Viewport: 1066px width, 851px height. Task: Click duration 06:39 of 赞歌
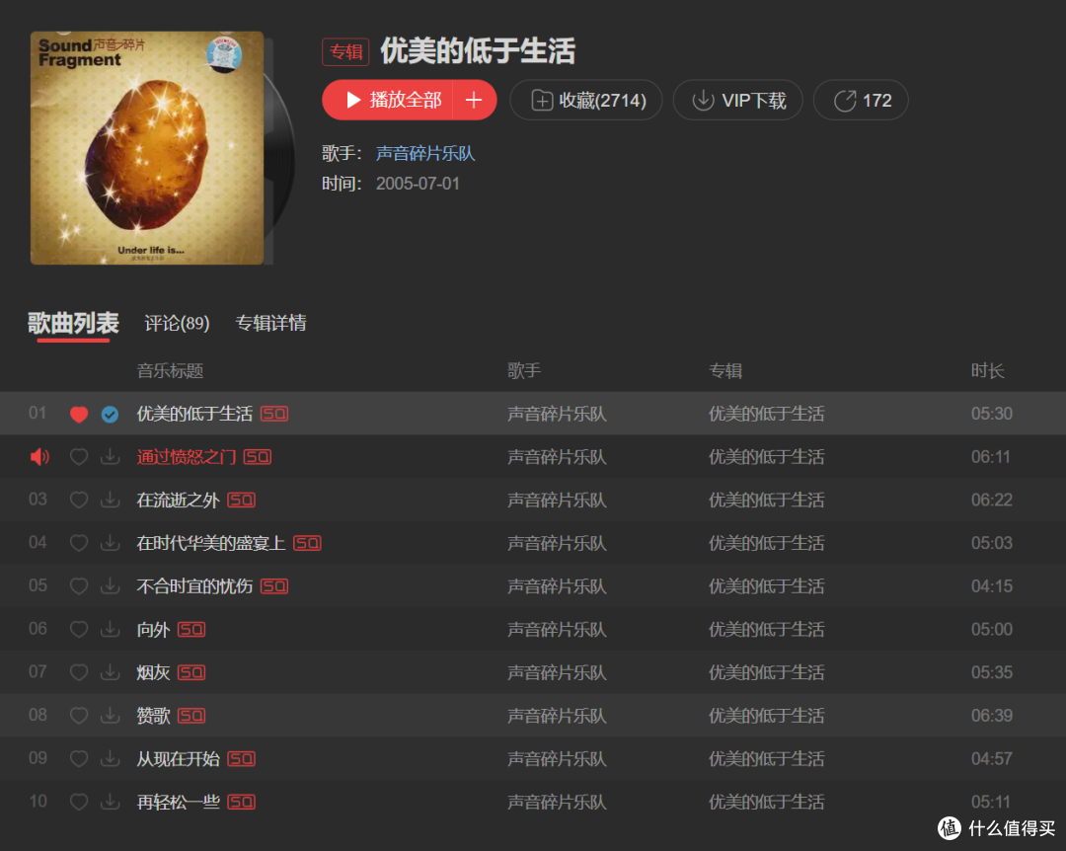pos(991,716)
